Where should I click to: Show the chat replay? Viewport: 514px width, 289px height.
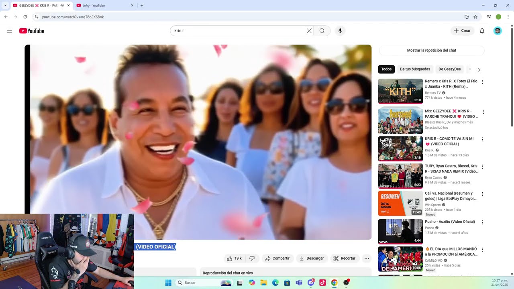(432, 51)
